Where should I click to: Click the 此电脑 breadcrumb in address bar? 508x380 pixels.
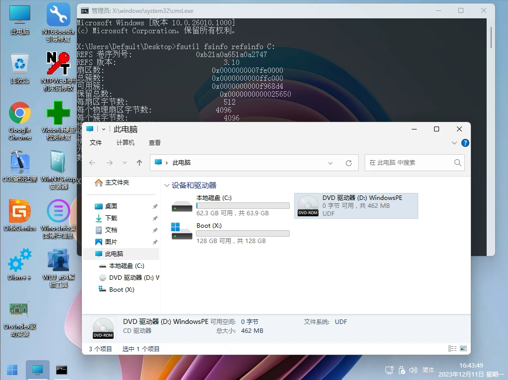pos(182,163)
